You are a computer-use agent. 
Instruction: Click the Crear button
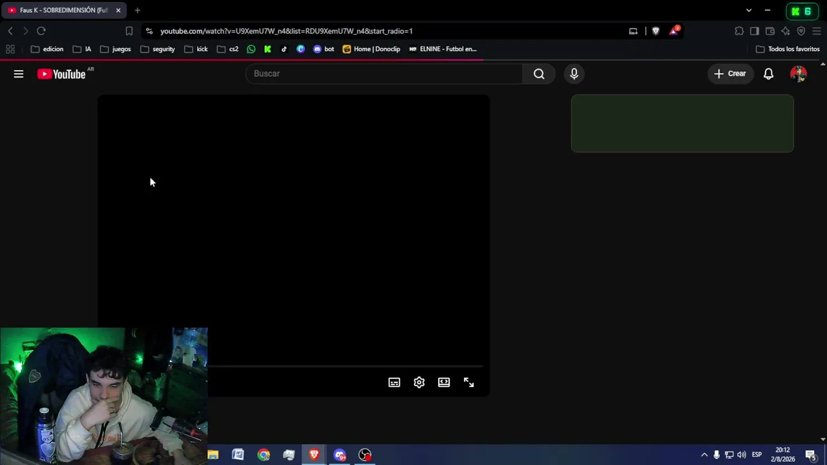[x=730, y=74]
